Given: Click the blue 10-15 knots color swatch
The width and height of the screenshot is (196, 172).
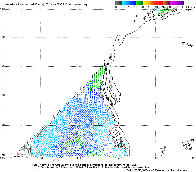Looking at the screenshot, I should (132, 3).
